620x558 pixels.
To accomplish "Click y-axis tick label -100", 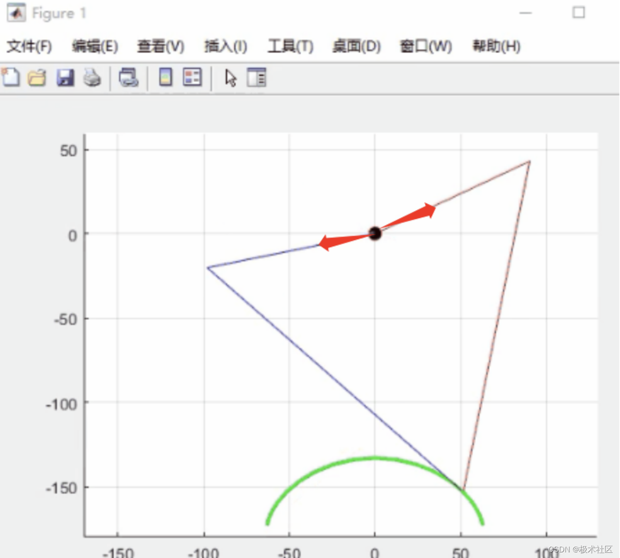I will 61,404.
